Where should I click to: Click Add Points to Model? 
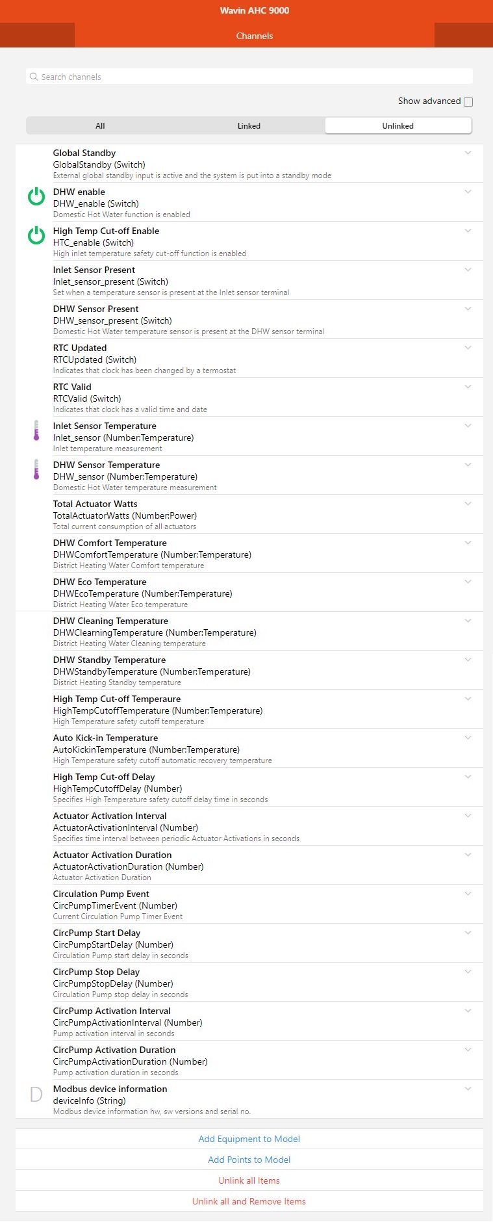click(x=249, y=1160)
